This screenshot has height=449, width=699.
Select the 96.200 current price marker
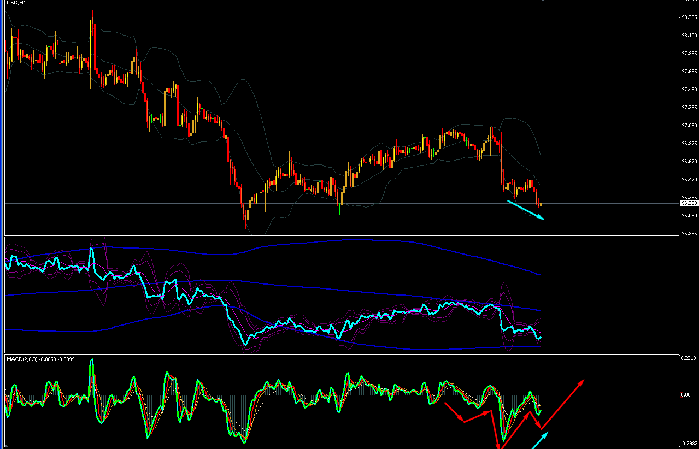[689, 203]
